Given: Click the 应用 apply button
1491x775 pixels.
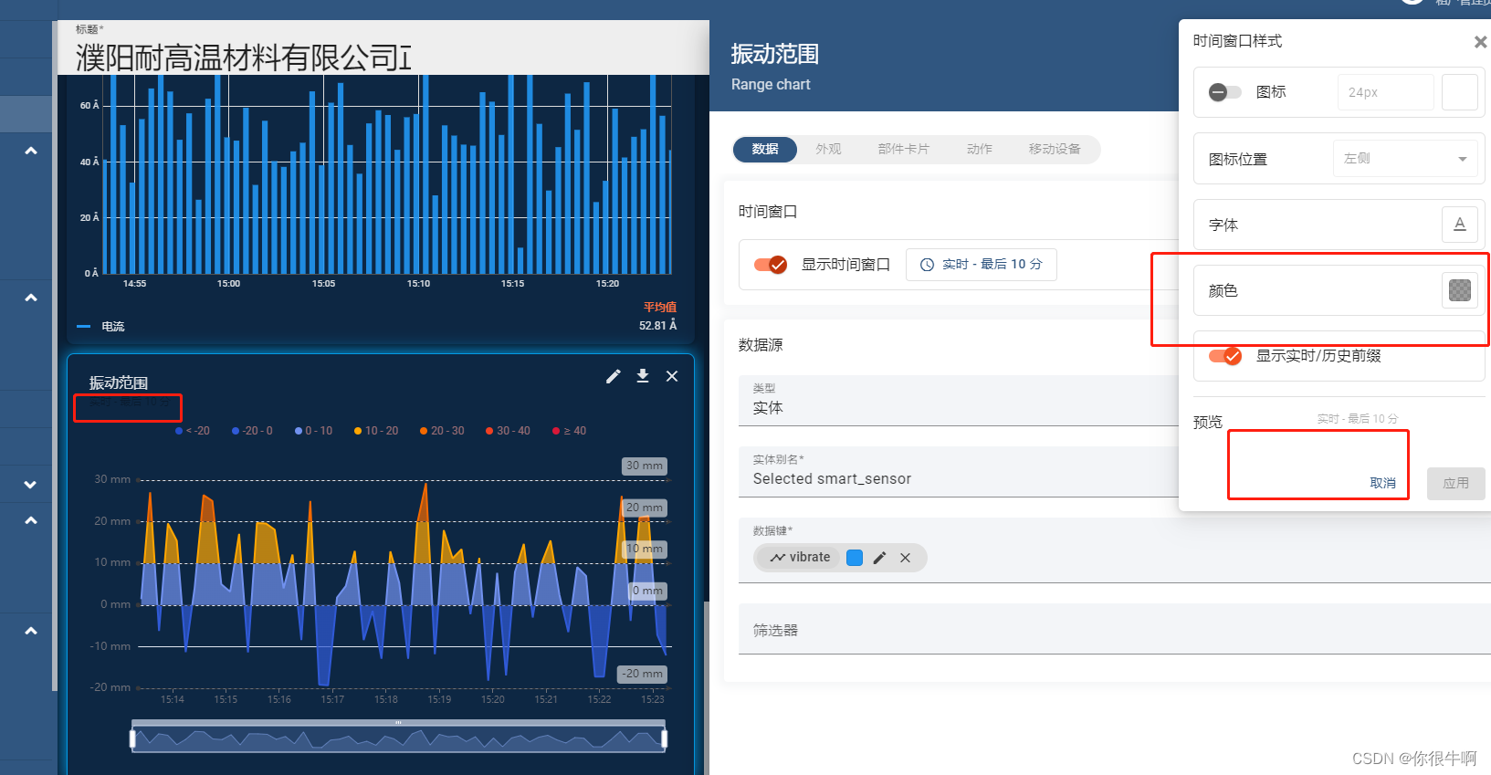Looking at the screenshot, I should click(x=1455, y=483).
